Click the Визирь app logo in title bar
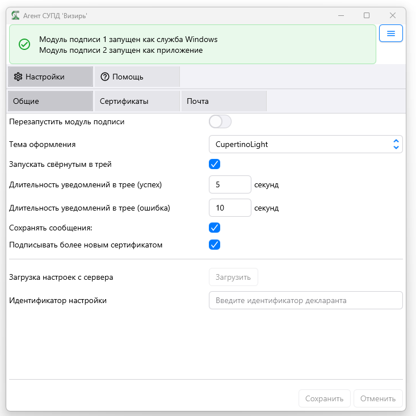The image size is (416, 416). (x=15, y=15)
